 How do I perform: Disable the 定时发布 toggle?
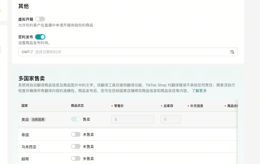pyautogui.click(x=40, y=37)
